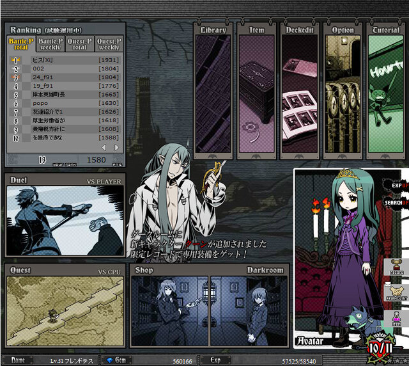Open the Record trophy icon
Image resolution: width=409 pixels, height=366 pixels.
[x=396, y=267]
